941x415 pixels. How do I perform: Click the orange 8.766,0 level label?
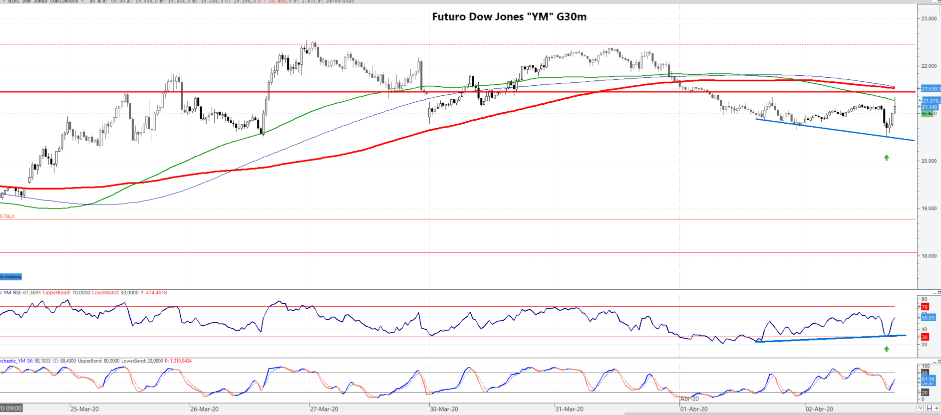coord(7,216)
